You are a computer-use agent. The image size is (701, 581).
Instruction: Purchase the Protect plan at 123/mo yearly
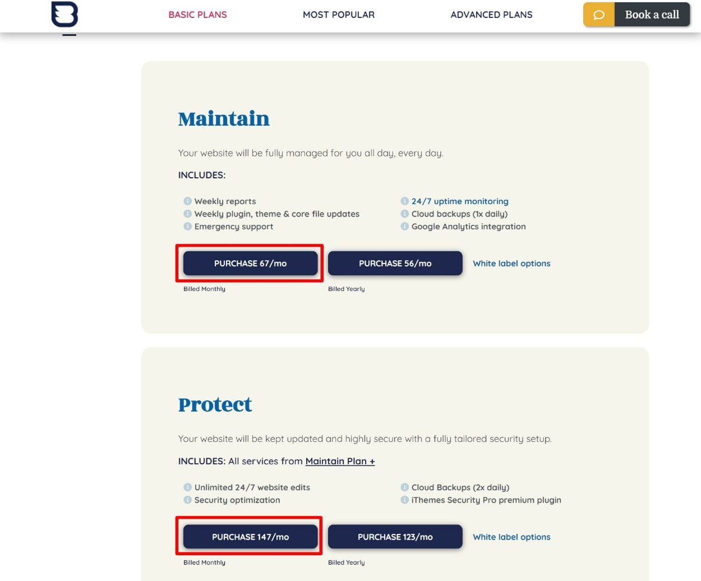(x=395, y=537)
